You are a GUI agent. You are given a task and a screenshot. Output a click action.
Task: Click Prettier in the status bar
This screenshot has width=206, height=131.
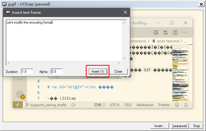[x=164, y=105]
